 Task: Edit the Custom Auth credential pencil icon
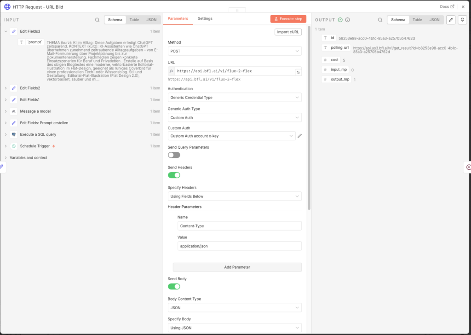[x=300, y=136]
